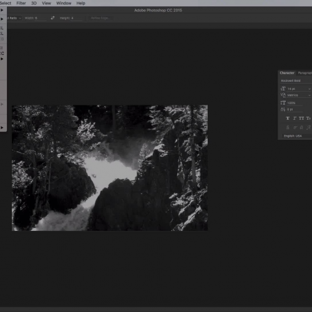Select the Character panel tab
Image resolution: width=312 pixels, height=312 pixels.
[x=287, y=73]
